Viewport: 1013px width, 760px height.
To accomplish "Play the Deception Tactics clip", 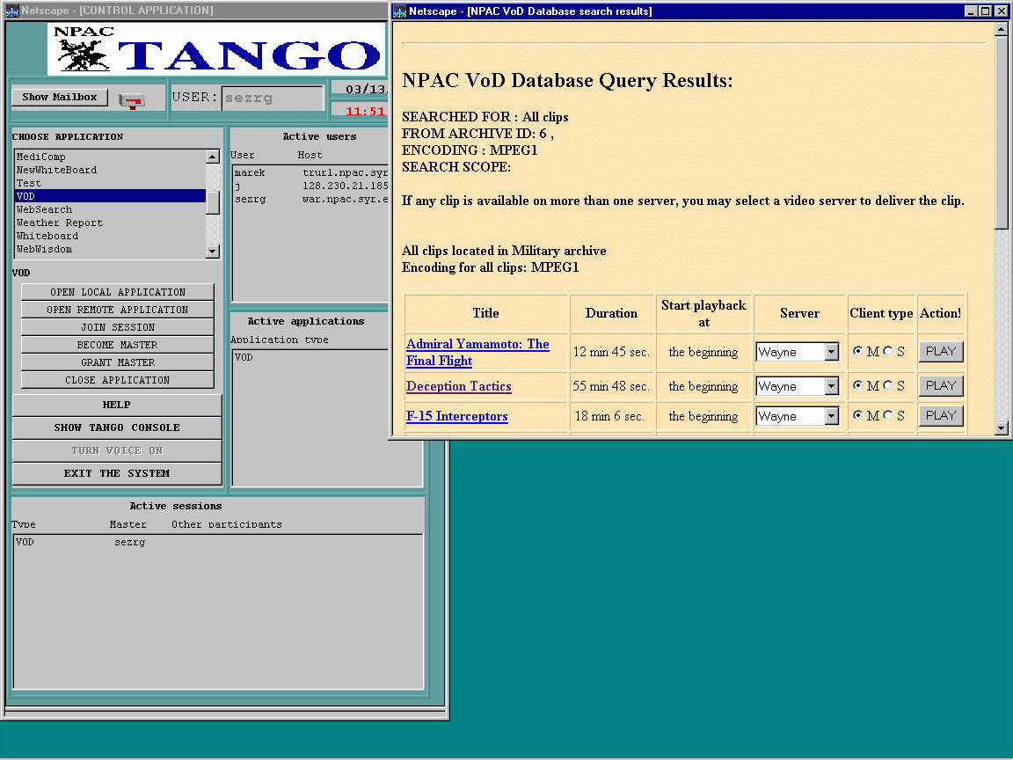I will 941,386.
